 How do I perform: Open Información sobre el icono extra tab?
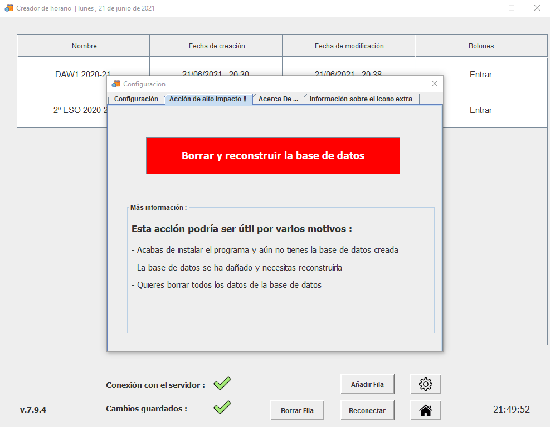[x=361, y=99]
